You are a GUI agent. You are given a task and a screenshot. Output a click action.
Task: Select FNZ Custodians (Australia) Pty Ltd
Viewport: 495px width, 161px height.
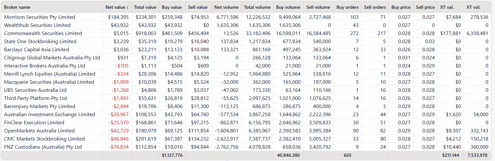43,147
